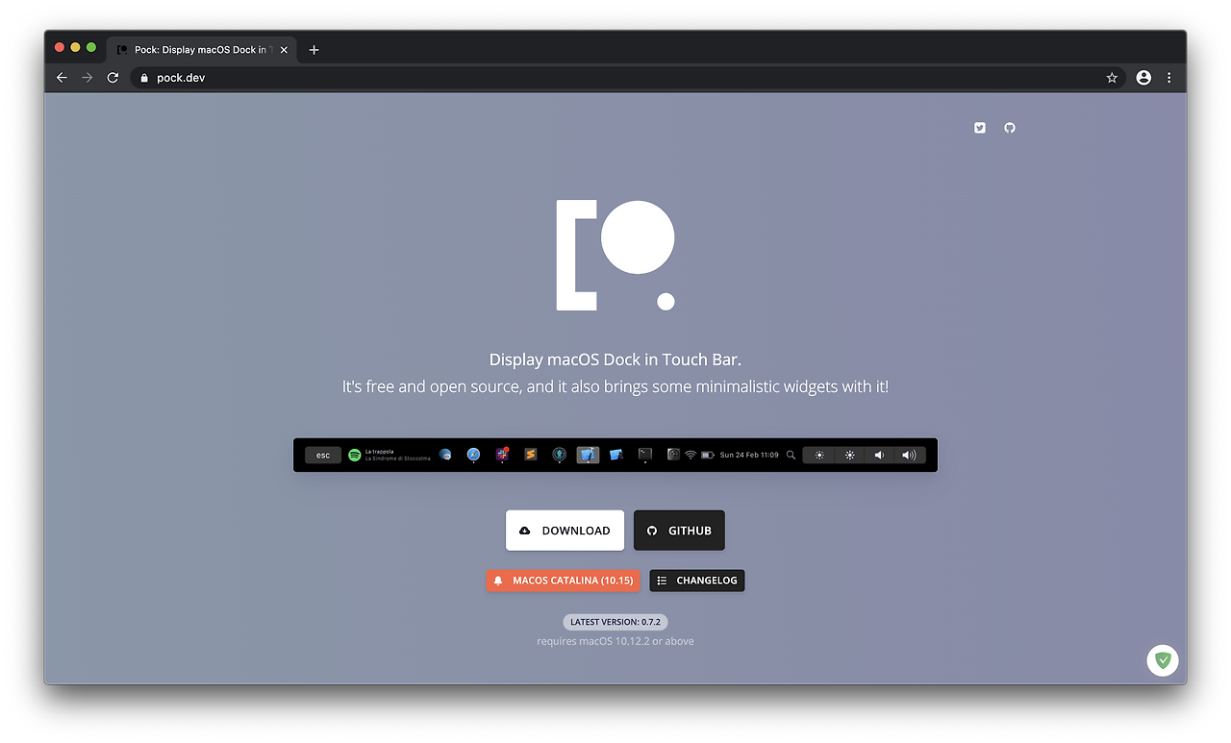The height and width of the screenshot is (743, 1231).
Task: Click the dark GITHUB button
Action: [x=679, y=531]
